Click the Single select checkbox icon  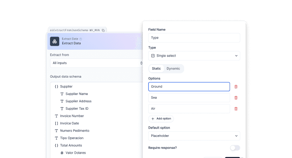tap(153, 56)
